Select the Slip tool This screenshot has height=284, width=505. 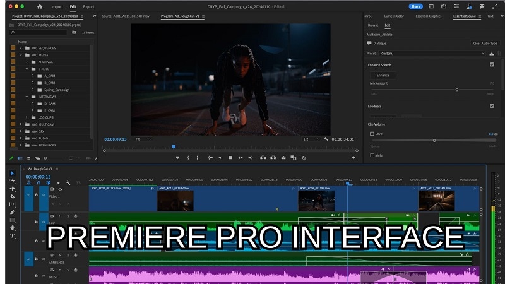tap(12, 204)
